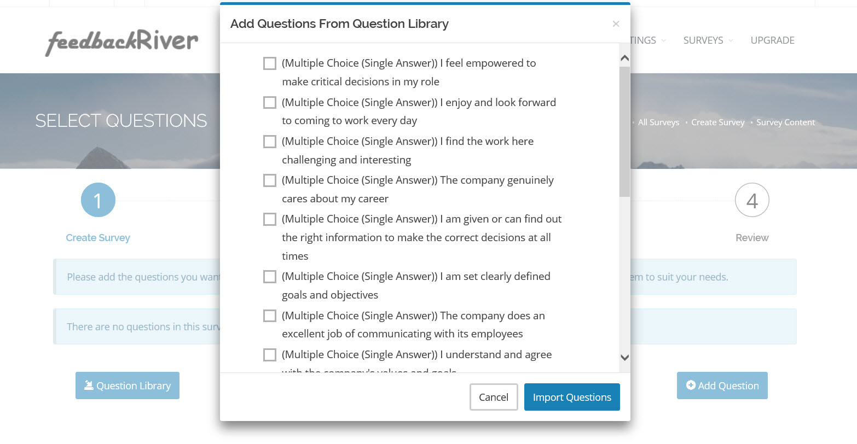Check 'I feel empowered to make critical decisions'
Image resolution: width=857 pixels, height=444 pixels.
click(x=270, y=63)
